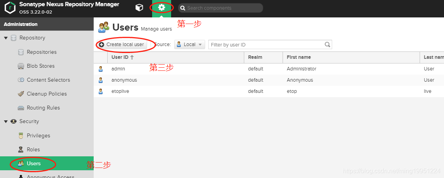Open the Administration gear icon

(x=161, y=8)
